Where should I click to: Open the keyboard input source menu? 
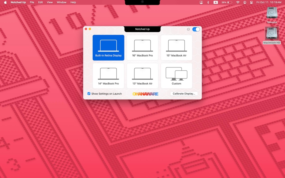click(x=216, y=2)
